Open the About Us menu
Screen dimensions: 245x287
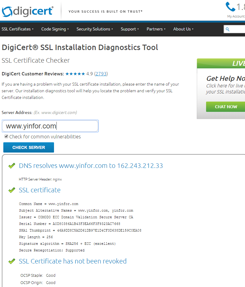183,29
